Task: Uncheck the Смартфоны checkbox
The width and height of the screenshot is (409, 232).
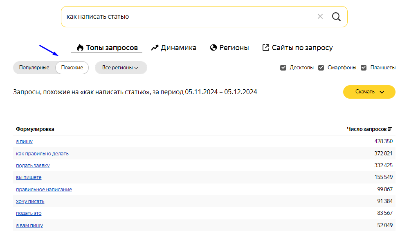Action: (x=321, y=68)
